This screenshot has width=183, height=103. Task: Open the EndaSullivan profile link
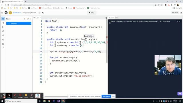pyautogui.click(x=17, y=13)
